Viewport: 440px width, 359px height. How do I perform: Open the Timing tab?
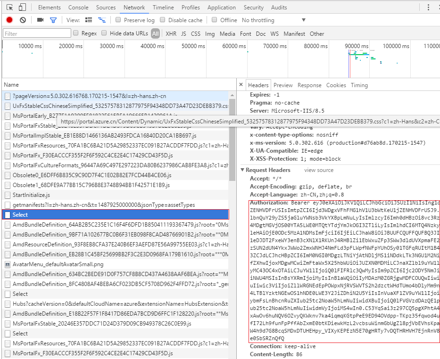click(359, 85)
